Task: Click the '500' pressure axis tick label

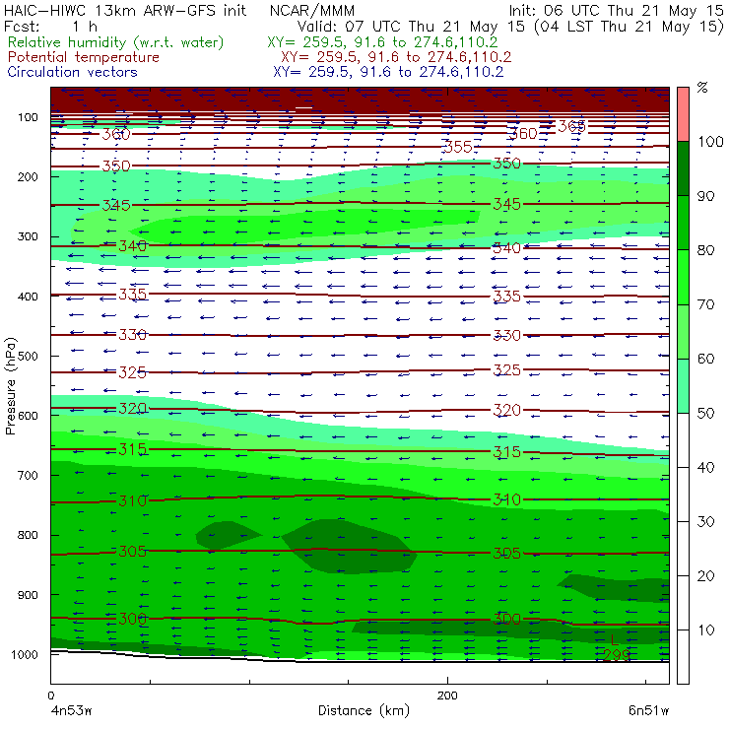Action: click(x=28, y=356)
